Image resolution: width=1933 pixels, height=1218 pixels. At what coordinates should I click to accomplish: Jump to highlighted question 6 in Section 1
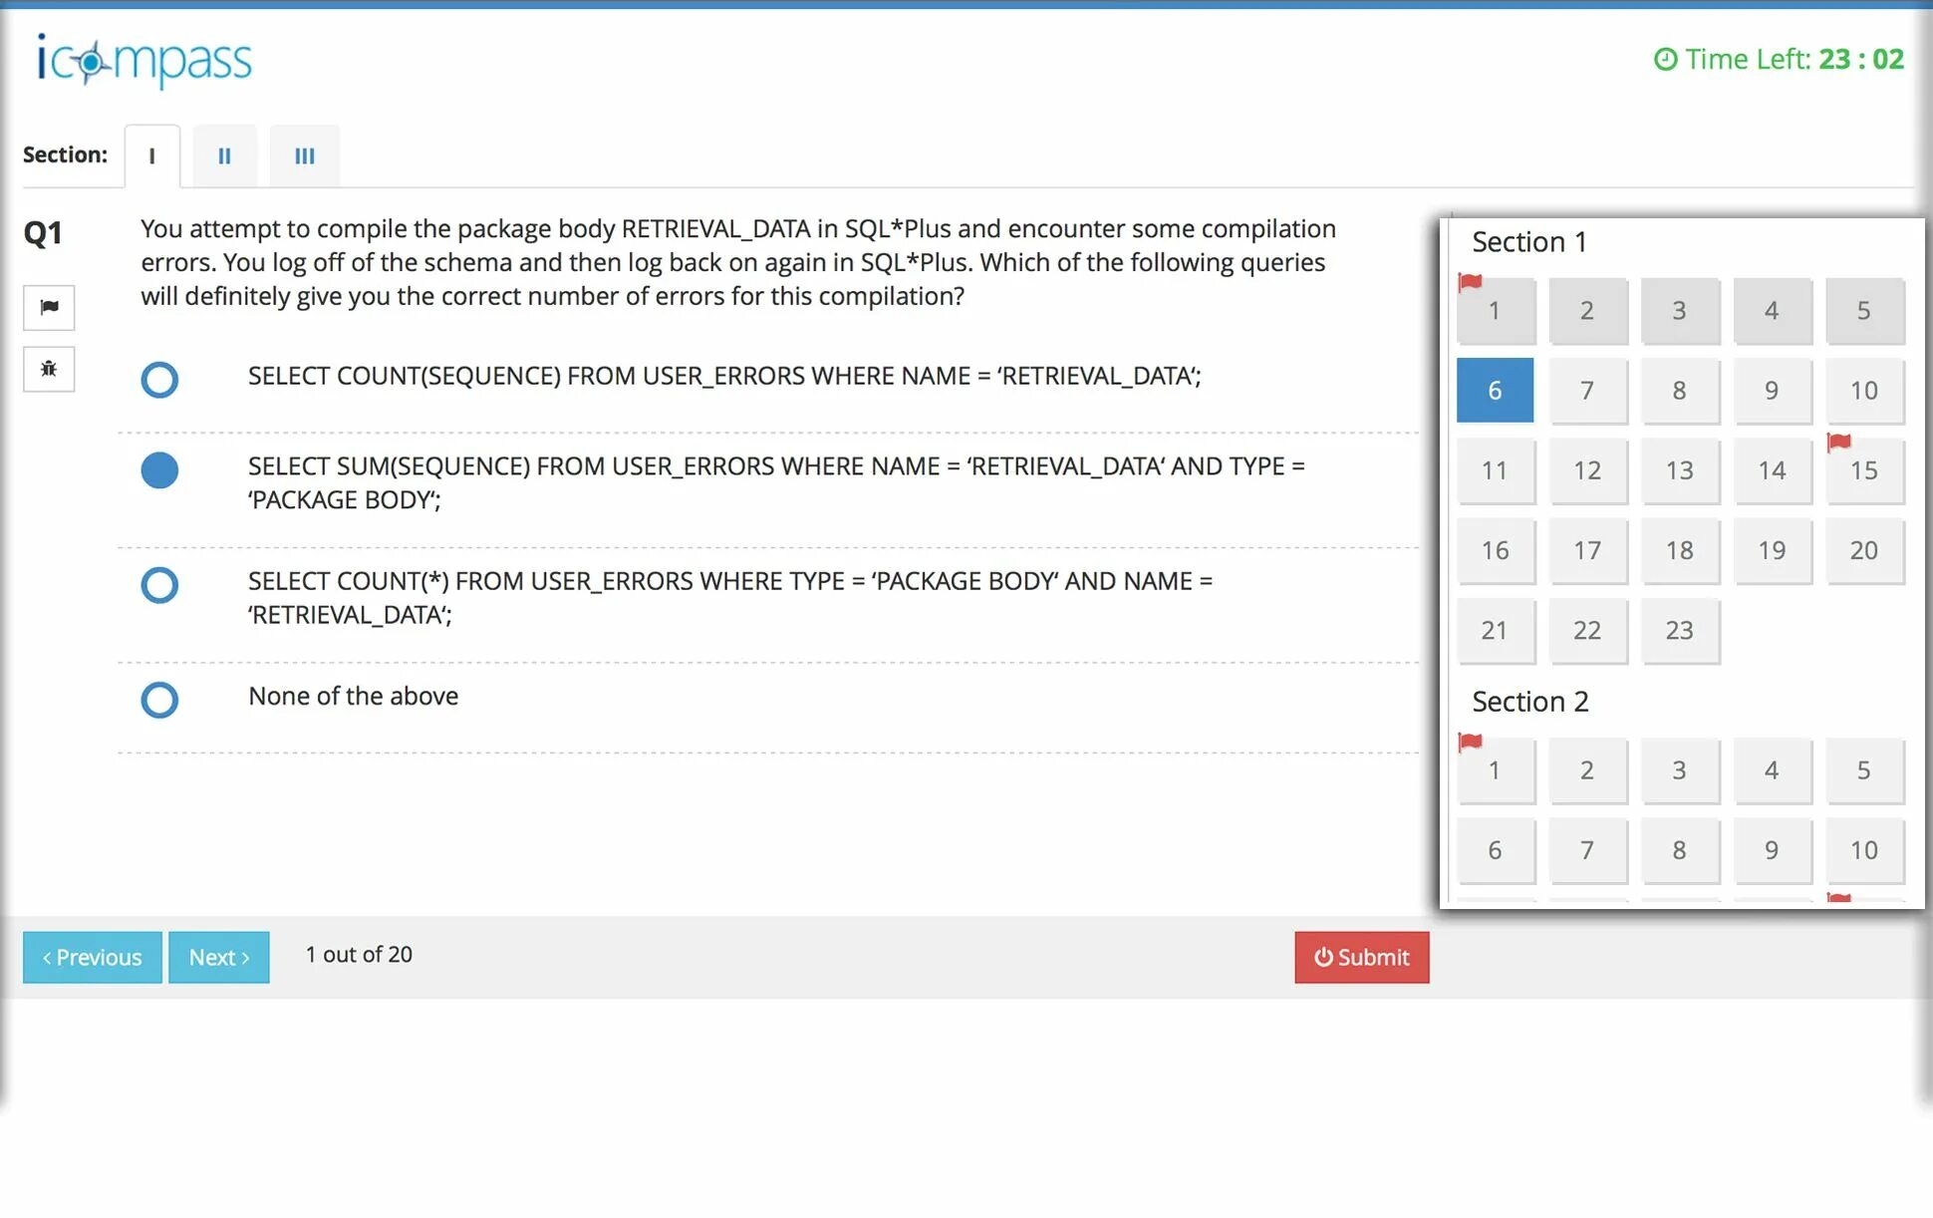tap(1494, 391)
